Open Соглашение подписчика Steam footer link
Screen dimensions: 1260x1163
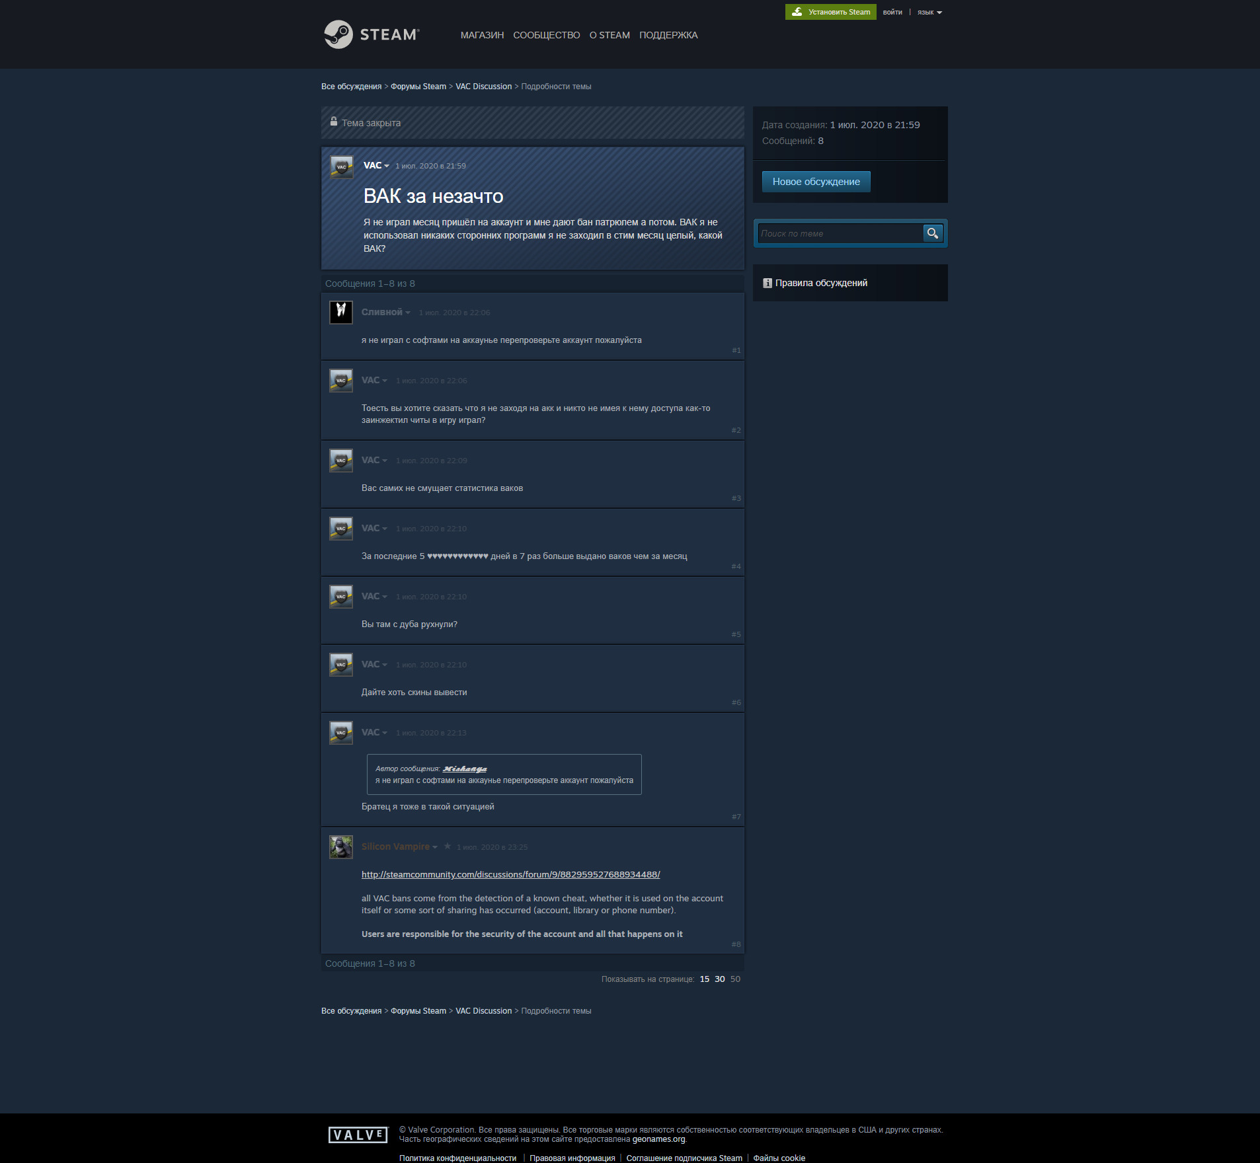coord(684,1158)
